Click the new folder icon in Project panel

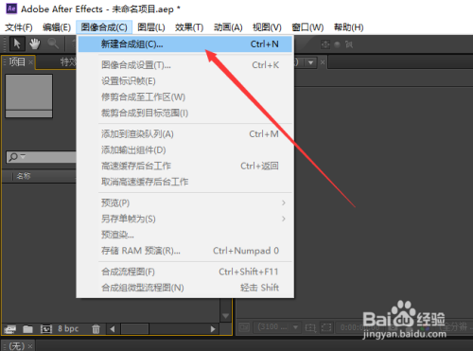point(27,329)
